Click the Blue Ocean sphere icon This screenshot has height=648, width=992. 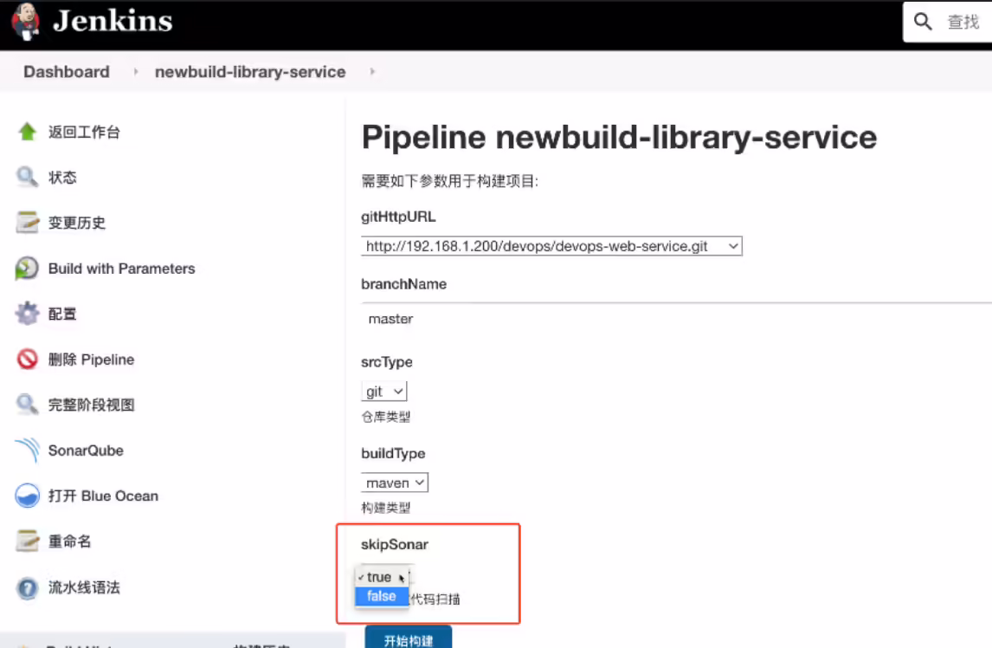(x=27, y=496)
